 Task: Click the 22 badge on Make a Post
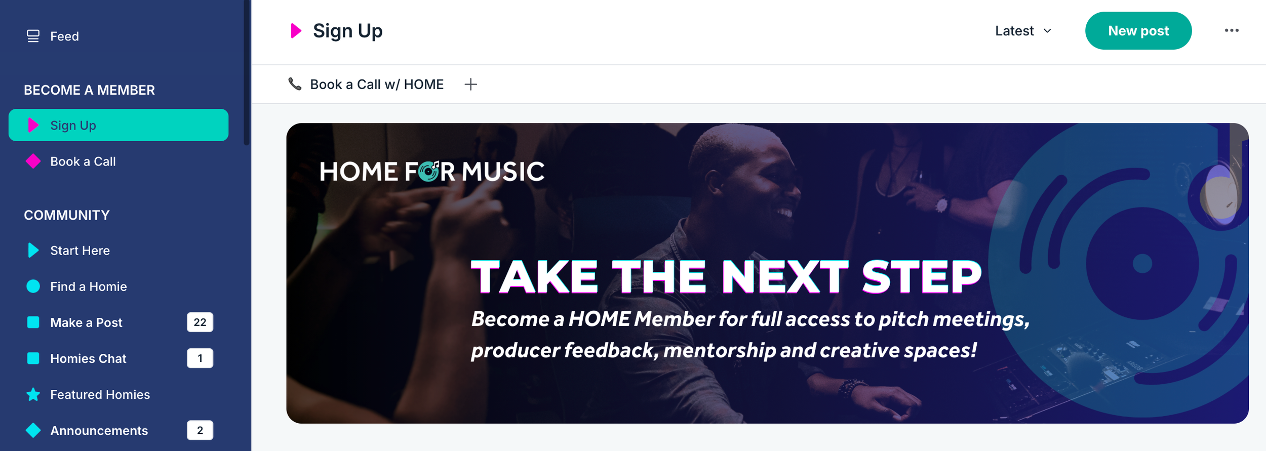(x=200, y=322)
